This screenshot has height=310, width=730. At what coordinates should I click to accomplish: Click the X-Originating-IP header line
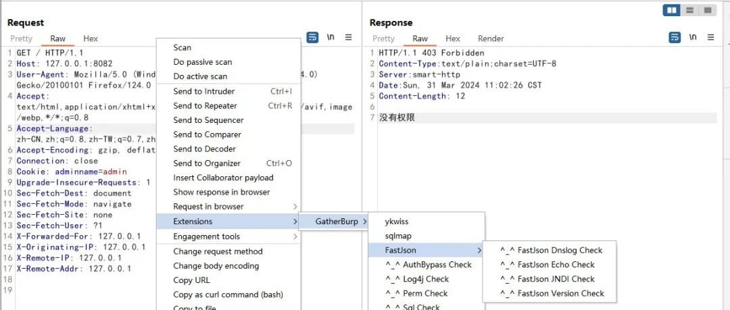(81, 247)
